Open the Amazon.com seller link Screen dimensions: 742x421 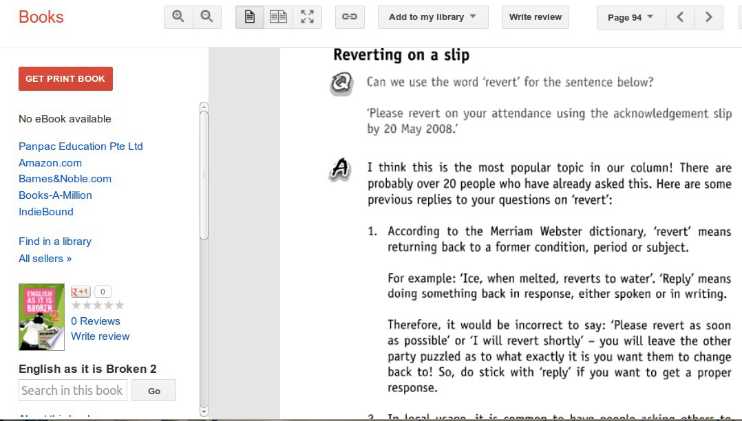pos(50,163)
